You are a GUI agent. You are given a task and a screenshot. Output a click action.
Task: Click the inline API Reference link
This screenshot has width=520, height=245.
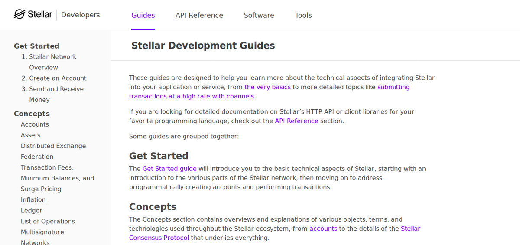click(296, 121)
